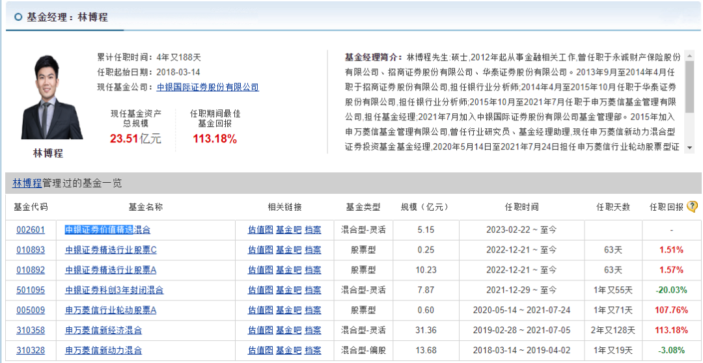Click the 林博程 link in the fund list title

click(x=27, y=183)
